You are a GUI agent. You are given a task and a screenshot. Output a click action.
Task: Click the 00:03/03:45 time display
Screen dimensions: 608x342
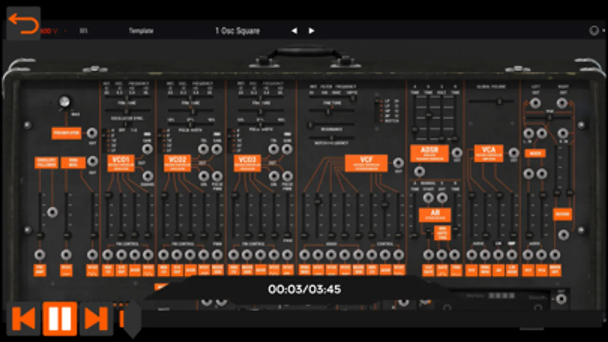click(x=305, y=290)
